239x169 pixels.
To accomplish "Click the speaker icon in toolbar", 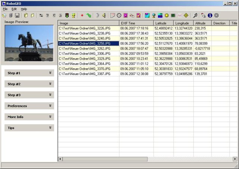I will tap(104, 15).
